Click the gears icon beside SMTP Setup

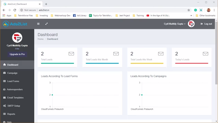4,106
